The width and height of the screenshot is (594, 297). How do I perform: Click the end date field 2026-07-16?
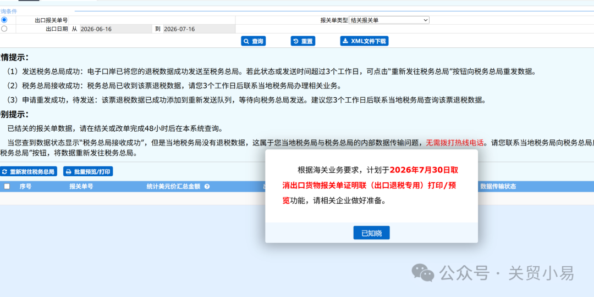[199, 29]
